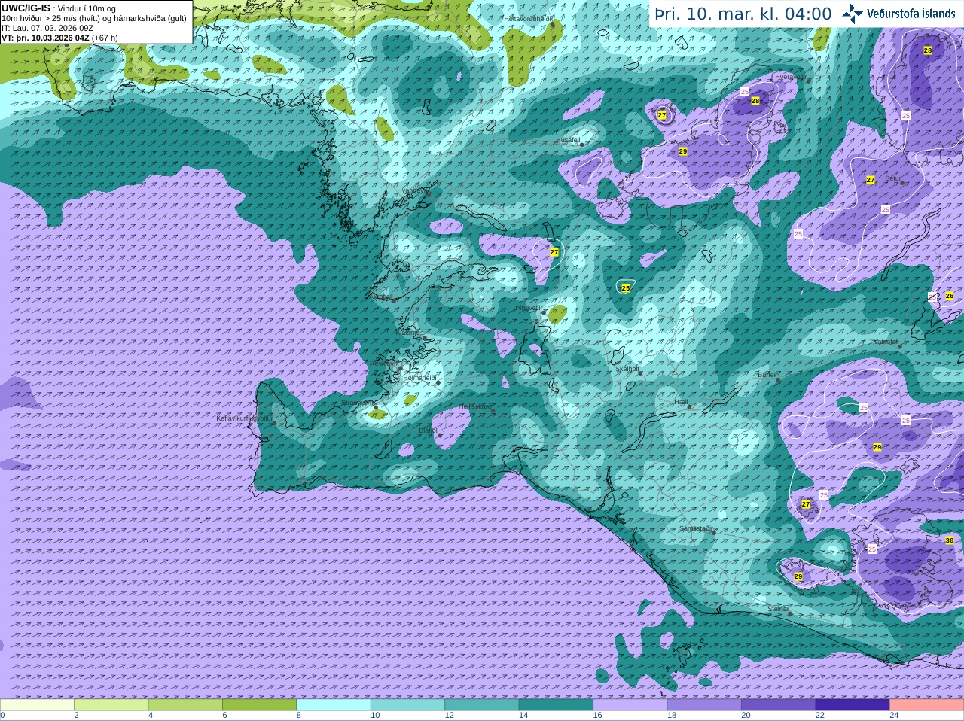This screenshot has height=721, width=964.
Task: Click the Hæll station label
Action: [681, 402]
